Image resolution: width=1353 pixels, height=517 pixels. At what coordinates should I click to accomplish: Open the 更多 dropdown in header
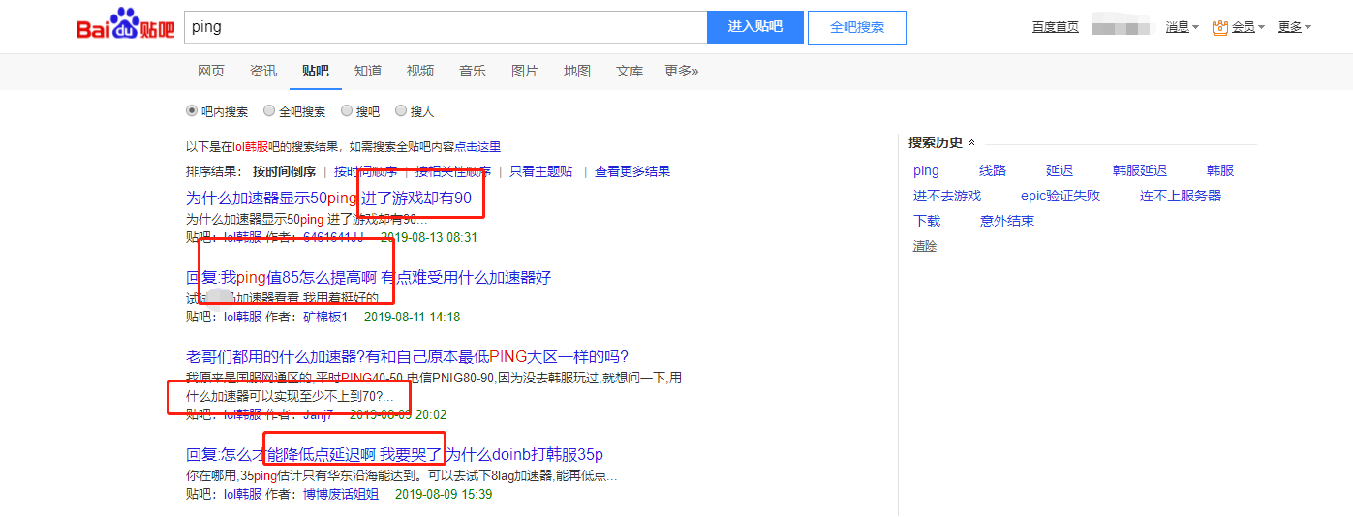[1295, 27]
